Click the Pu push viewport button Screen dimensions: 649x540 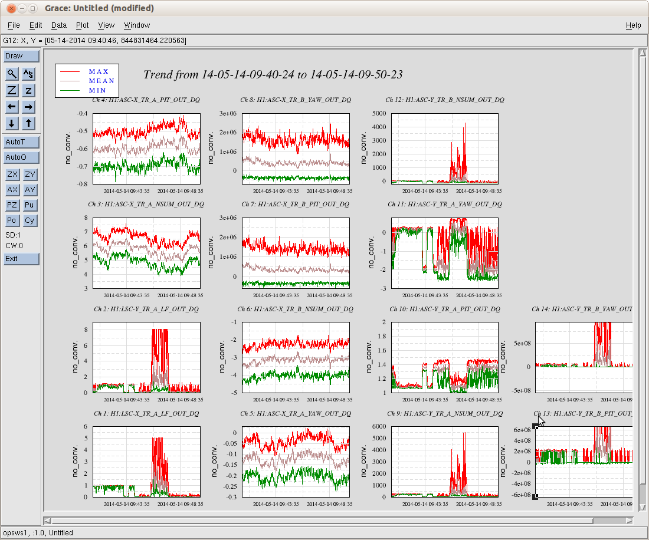pos(30,205)
